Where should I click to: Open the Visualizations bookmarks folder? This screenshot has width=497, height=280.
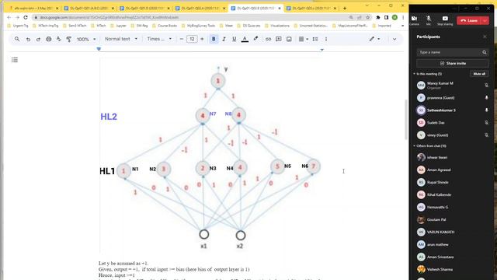[x=277, y=26]
